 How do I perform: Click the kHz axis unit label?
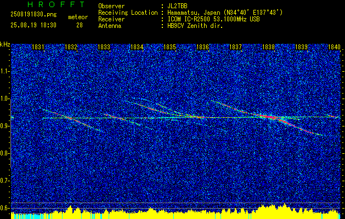coord(5,44)
